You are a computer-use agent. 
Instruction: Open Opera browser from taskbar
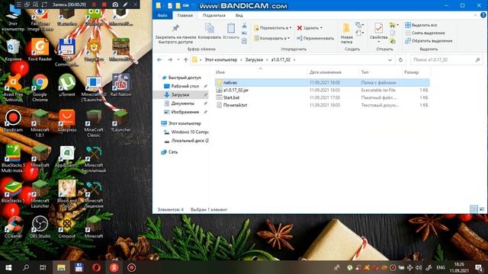pyautogui.click(x=96, y=267)
